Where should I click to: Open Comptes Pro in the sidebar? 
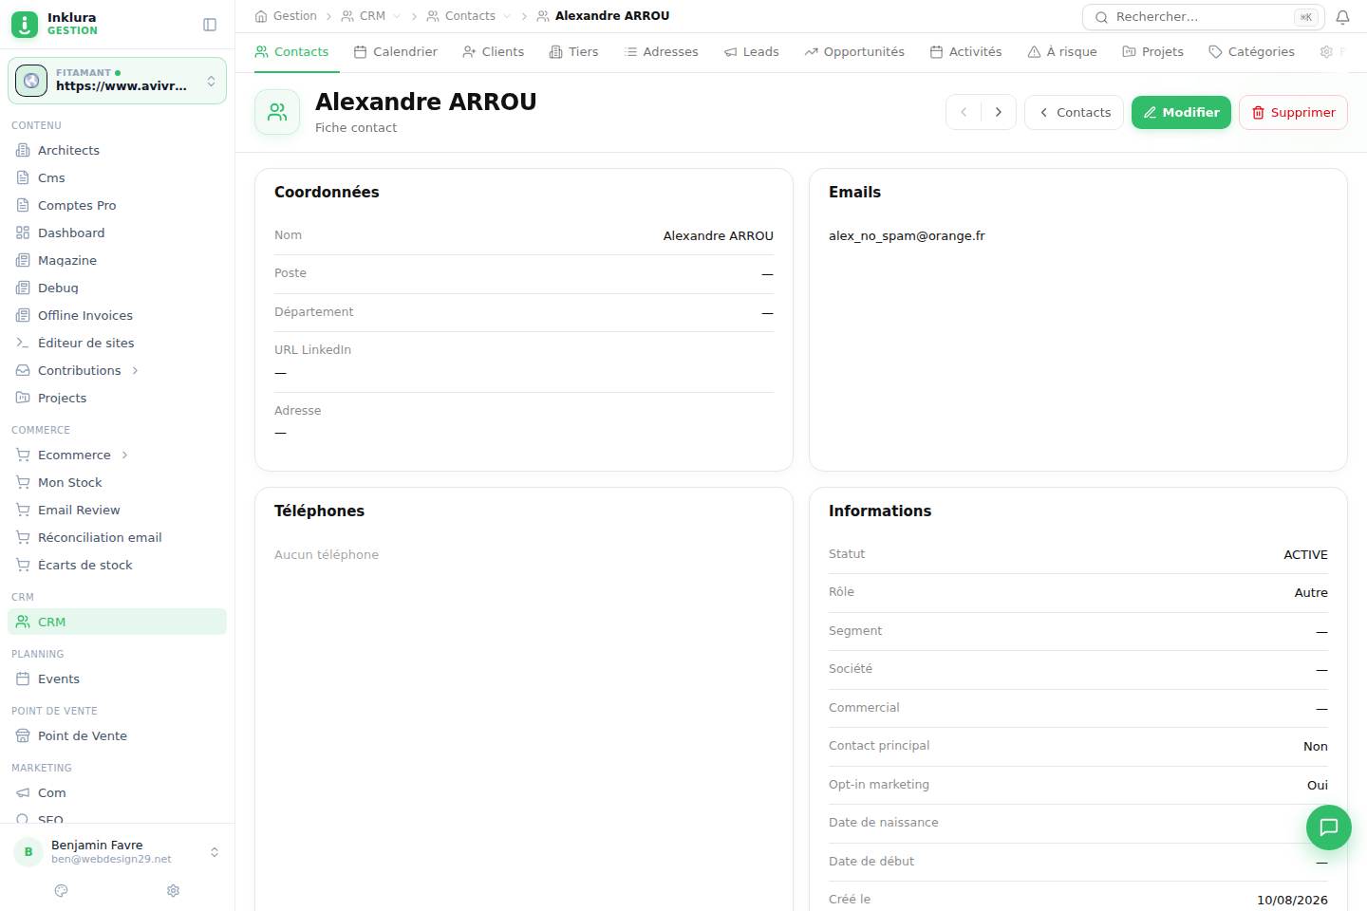tap(118, 205)
